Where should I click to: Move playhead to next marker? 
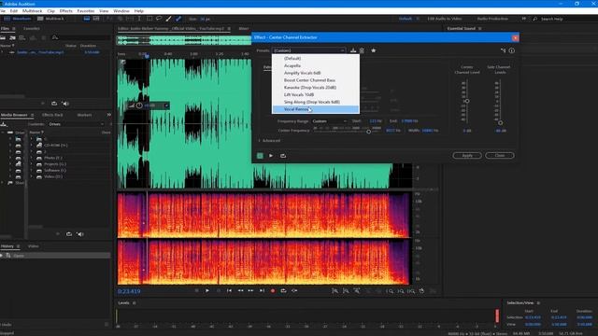[262, 290]
